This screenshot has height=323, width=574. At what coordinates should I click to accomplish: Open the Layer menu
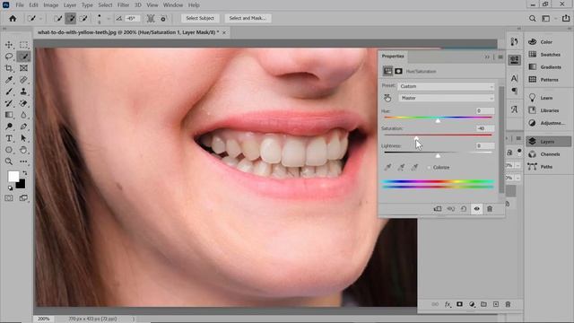(70, 5)
